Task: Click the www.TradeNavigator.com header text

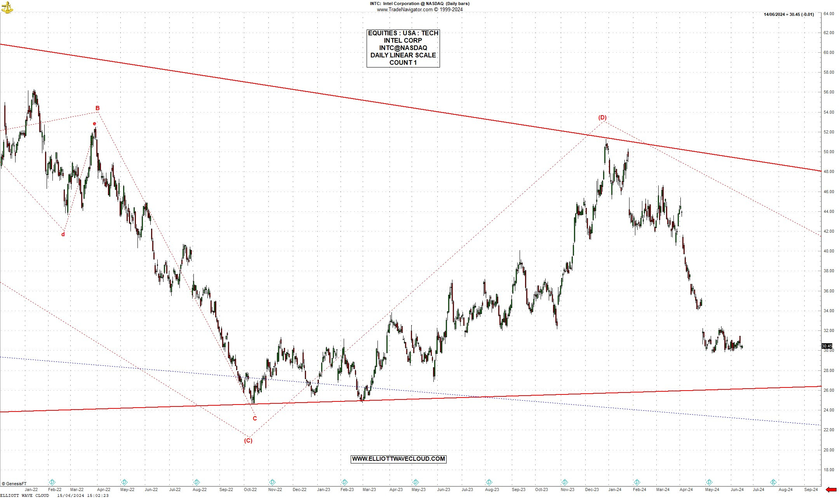Action: point(419,10)
